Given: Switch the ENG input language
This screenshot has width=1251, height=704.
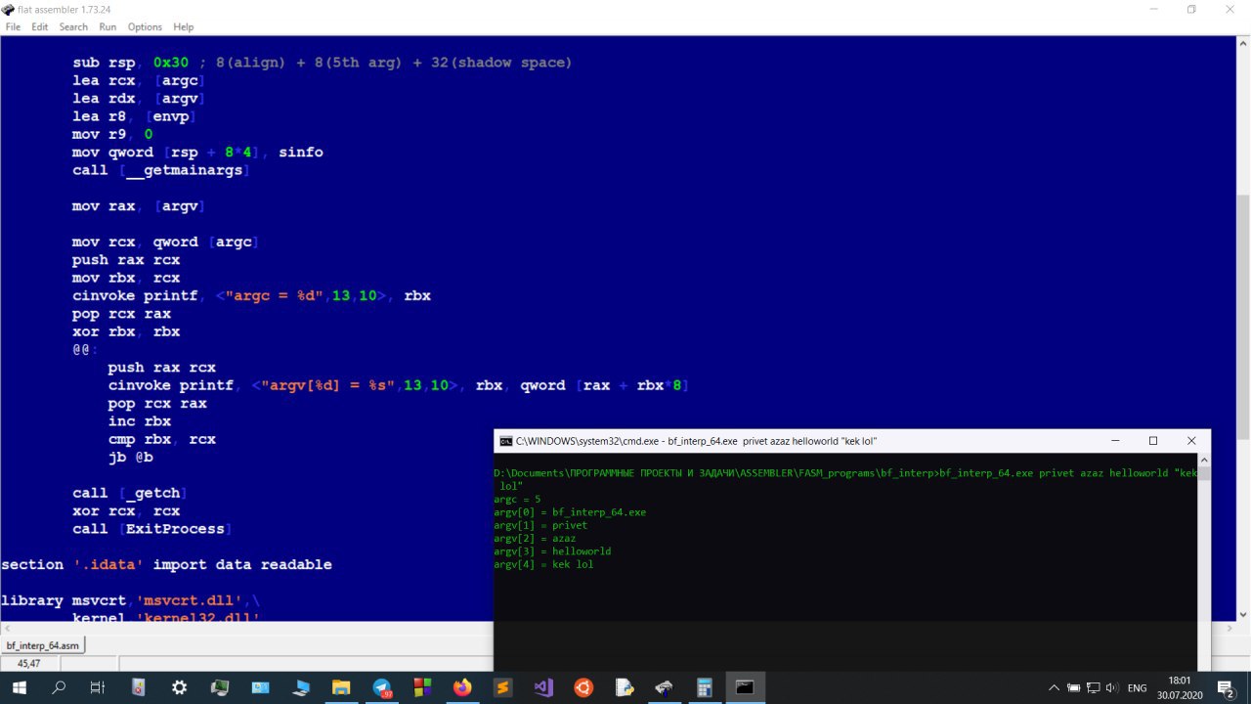Looking at the screenshot, I should pyautogui.click(x=1138, y=688).
